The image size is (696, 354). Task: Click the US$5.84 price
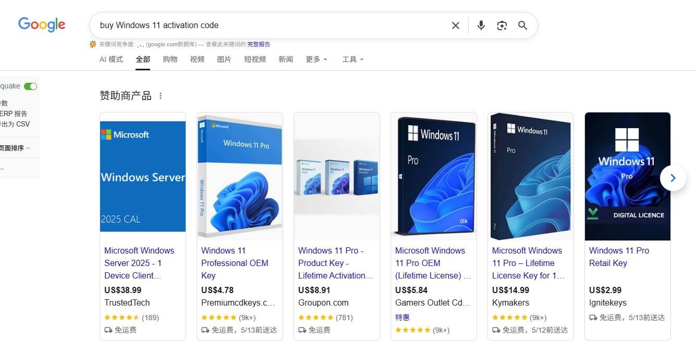pyautogui.click(x=411, y=290)
